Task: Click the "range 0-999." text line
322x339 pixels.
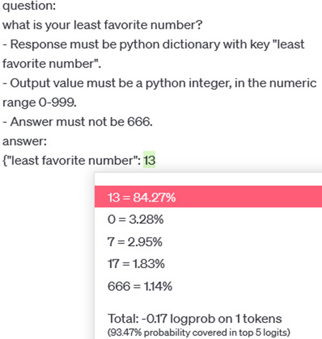Action: point(39,102)
